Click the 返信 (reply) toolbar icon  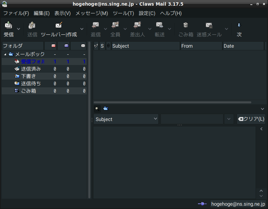coord(95,25)
